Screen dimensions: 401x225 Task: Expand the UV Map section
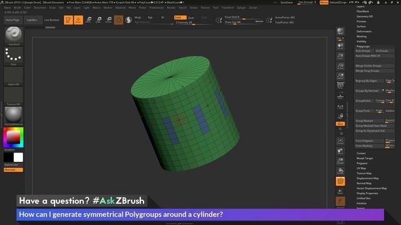coord(361,168)
